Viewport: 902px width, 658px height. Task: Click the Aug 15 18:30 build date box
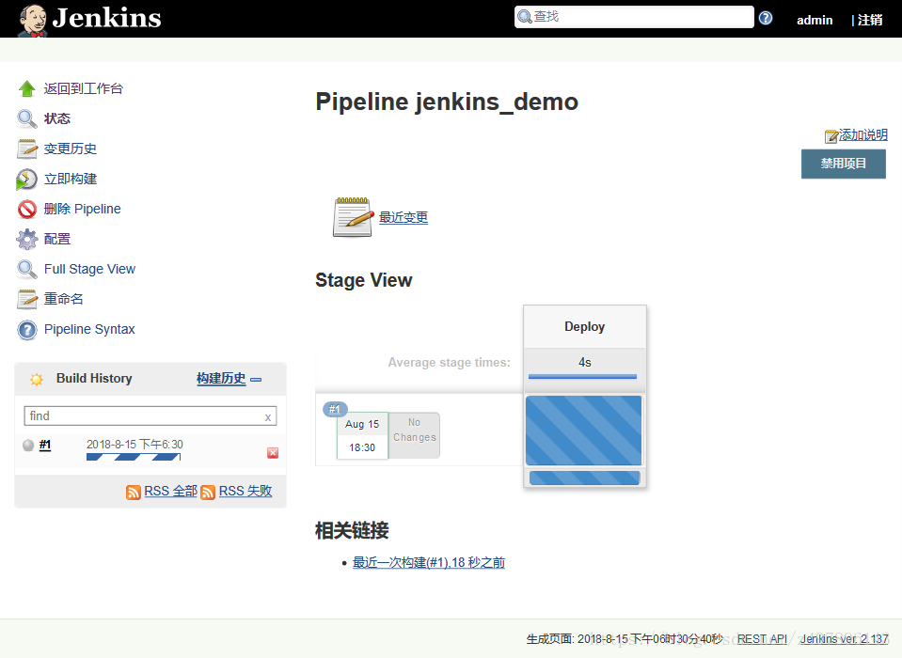pyautogui.click(x=362, y=435)
